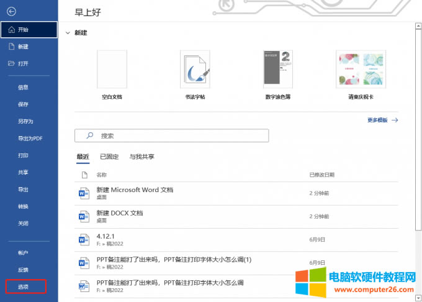Image resolution: width=422 pixels, height=302 pixels.
Task: Open 选项 in the sidebar
Action: coord(24,286)
